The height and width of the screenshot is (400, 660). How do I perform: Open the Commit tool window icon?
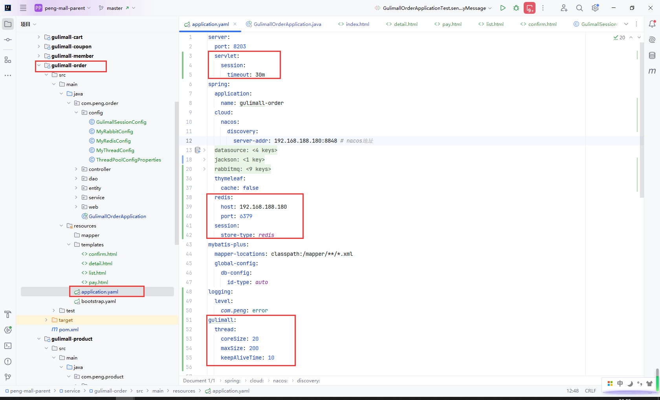coord(8,40)
